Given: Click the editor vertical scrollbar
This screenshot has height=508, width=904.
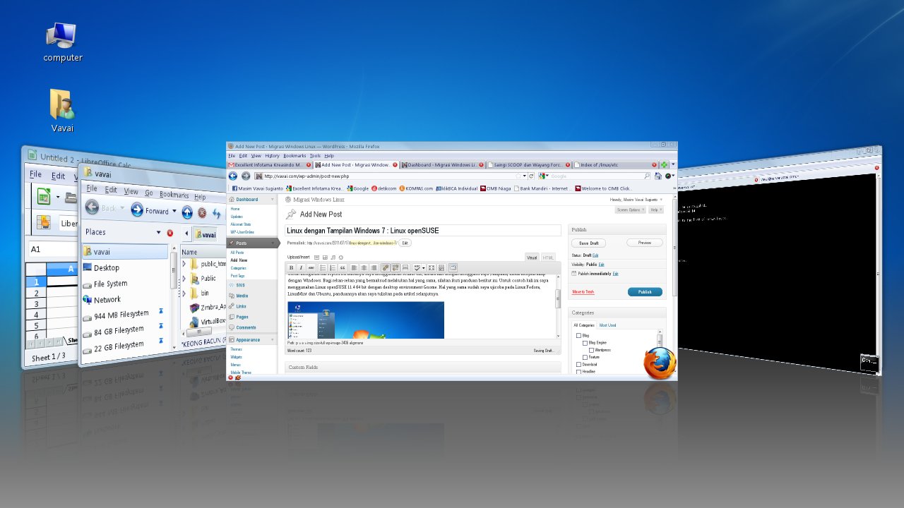Looking at the screenshot, I should 558,307.
